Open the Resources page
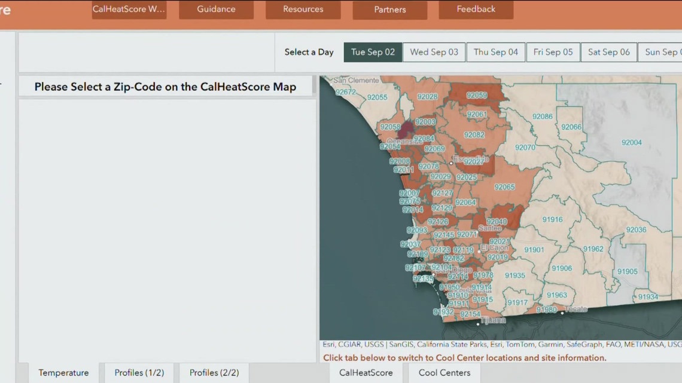Image resolution: width=682 pixels, height=383 pixels. click(x=303, y=9)
